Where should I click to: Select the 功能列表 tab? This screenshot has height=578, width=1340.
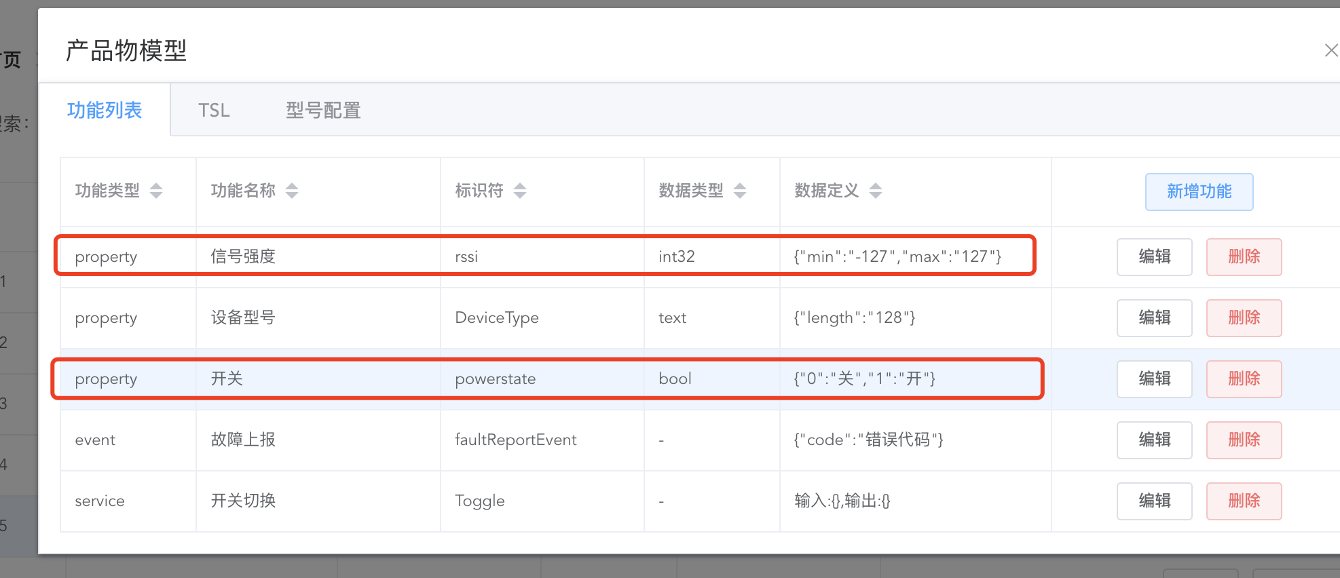[105, 110]
